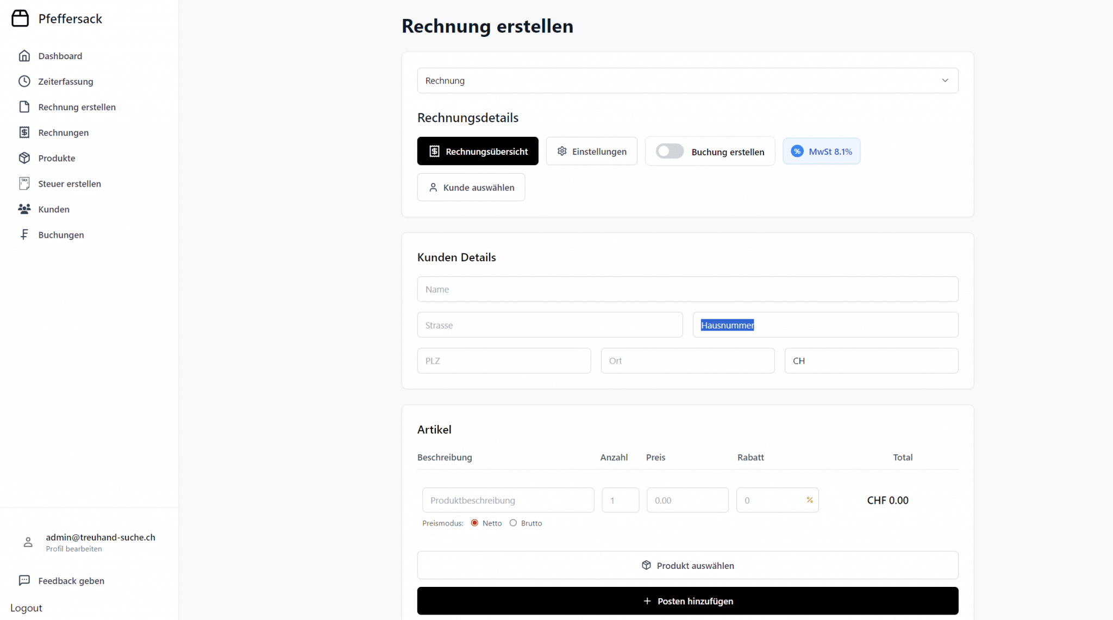Go to Rechnungen in the sidebar
Viewport: 1113px width, 620px height.
tap(63, 132)
